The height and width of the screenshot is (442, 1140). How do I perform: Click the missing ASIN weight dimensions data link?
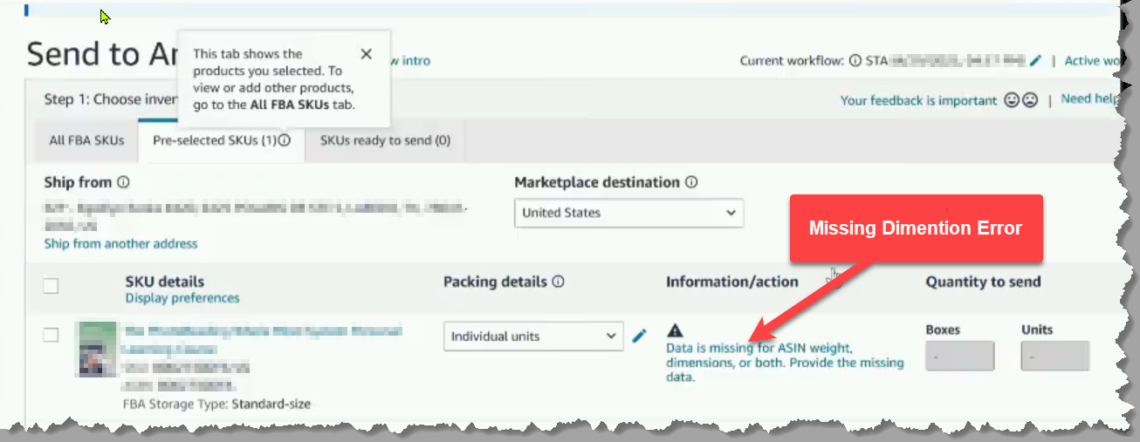click(785, 363)
